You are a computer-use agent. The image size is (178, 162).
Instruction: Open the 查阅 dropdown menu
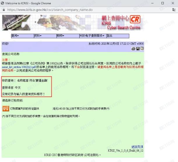pyautogui.click(x=15, y=36)
